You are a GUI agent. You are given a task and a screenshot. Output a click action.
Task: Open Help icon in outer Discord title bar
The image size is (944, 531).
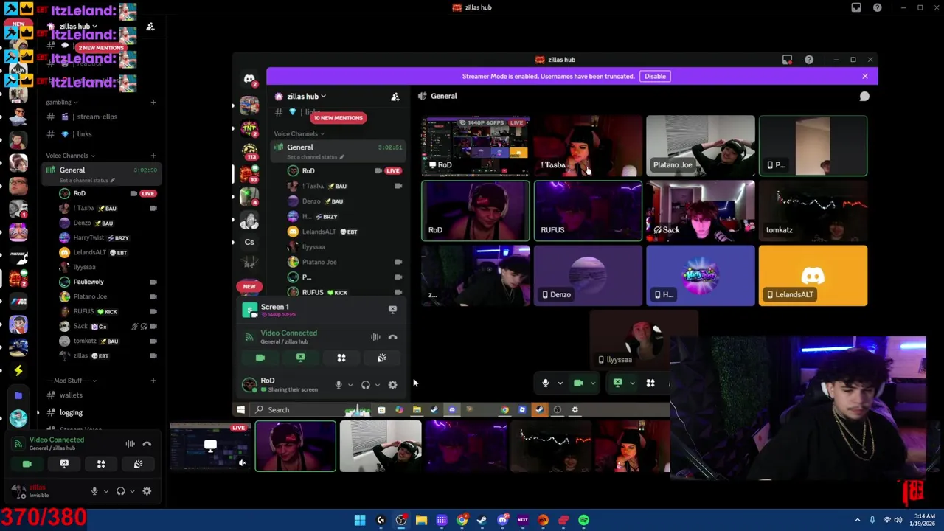877,7
